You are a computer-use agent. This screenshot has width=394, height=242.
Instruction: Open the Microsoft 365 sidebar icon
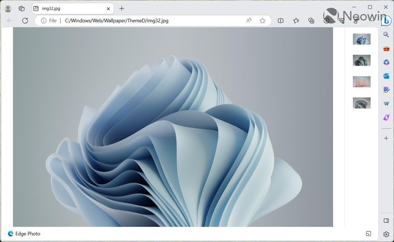coord(386,62)
